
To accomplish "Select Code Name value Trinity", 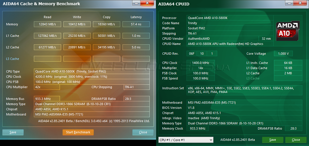I will (230, 23).
